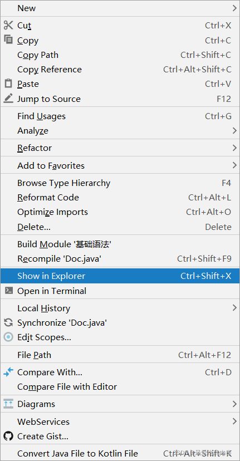Viewport: 240px width, 461px height.
Task: Click the Synchronize refresh arrows icon
Action: pyautogui.click(x=8, y=322)
